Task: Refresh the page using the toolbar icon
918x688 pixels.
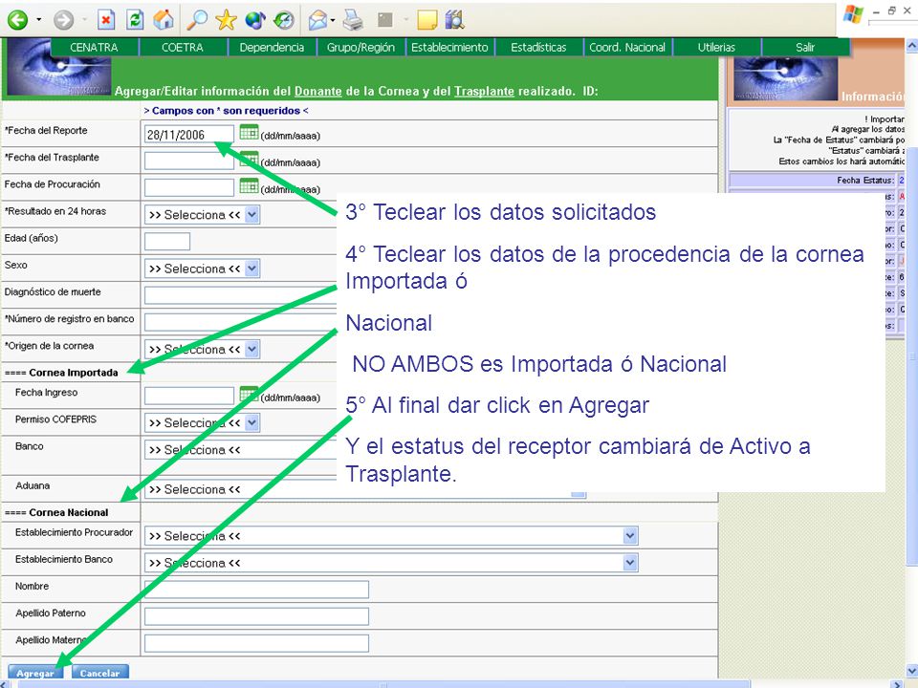Action: [135, 20]
